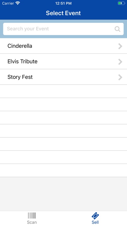Tap the blue ticket Sell icon

pyautogui.click(x=95, y=216)
